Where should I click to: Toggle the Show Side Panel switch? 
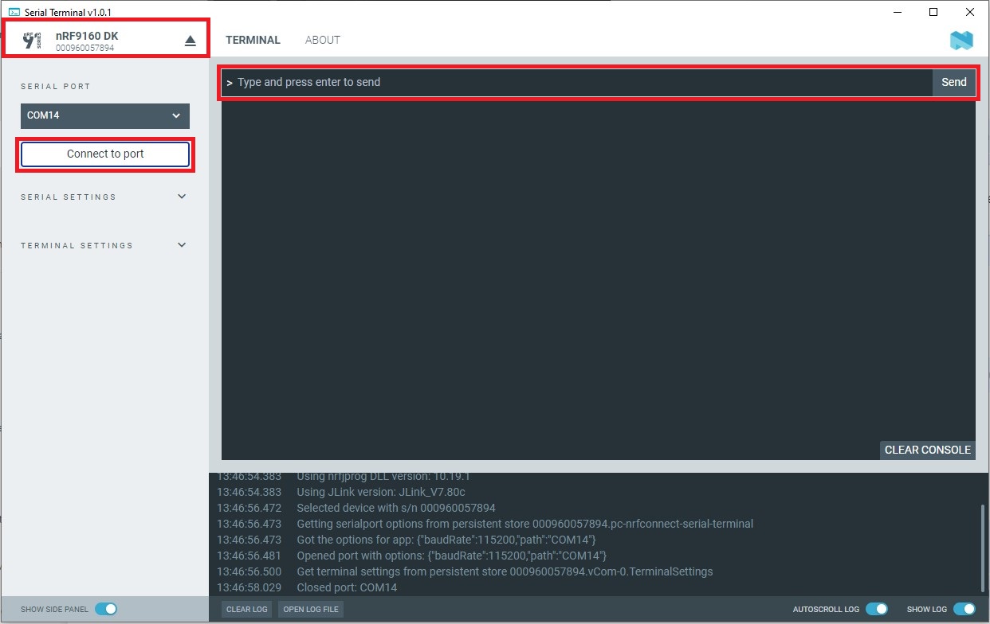point(105,609)
